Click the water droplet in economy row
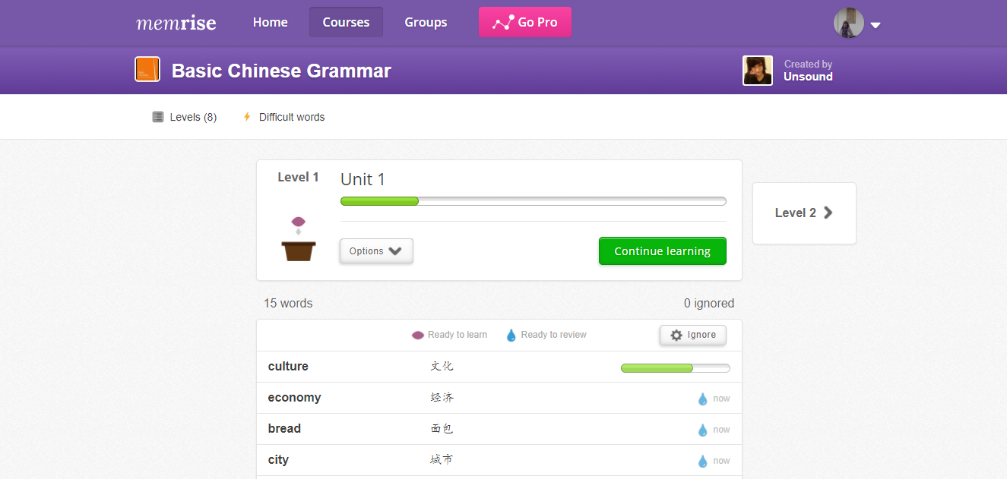Viewport: 1007px width, 479px height. (x=703, y=399)
